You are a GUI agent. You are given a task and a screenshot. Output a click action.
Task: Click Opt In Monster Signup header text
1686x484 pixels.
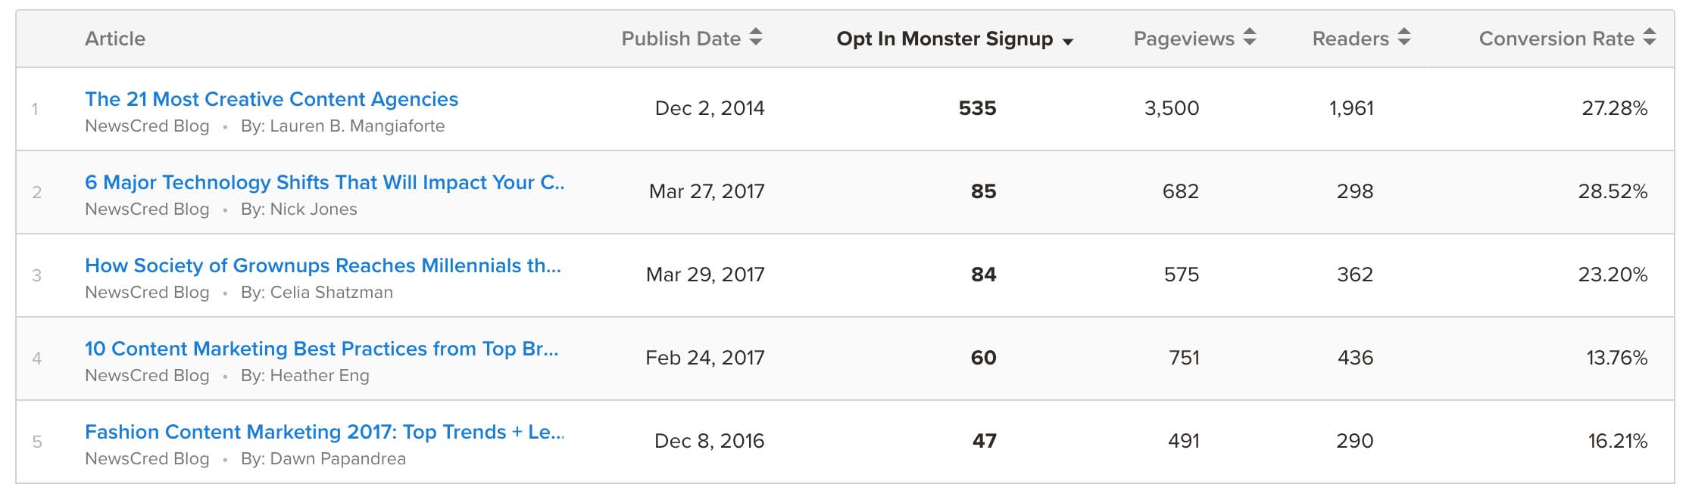944,39
